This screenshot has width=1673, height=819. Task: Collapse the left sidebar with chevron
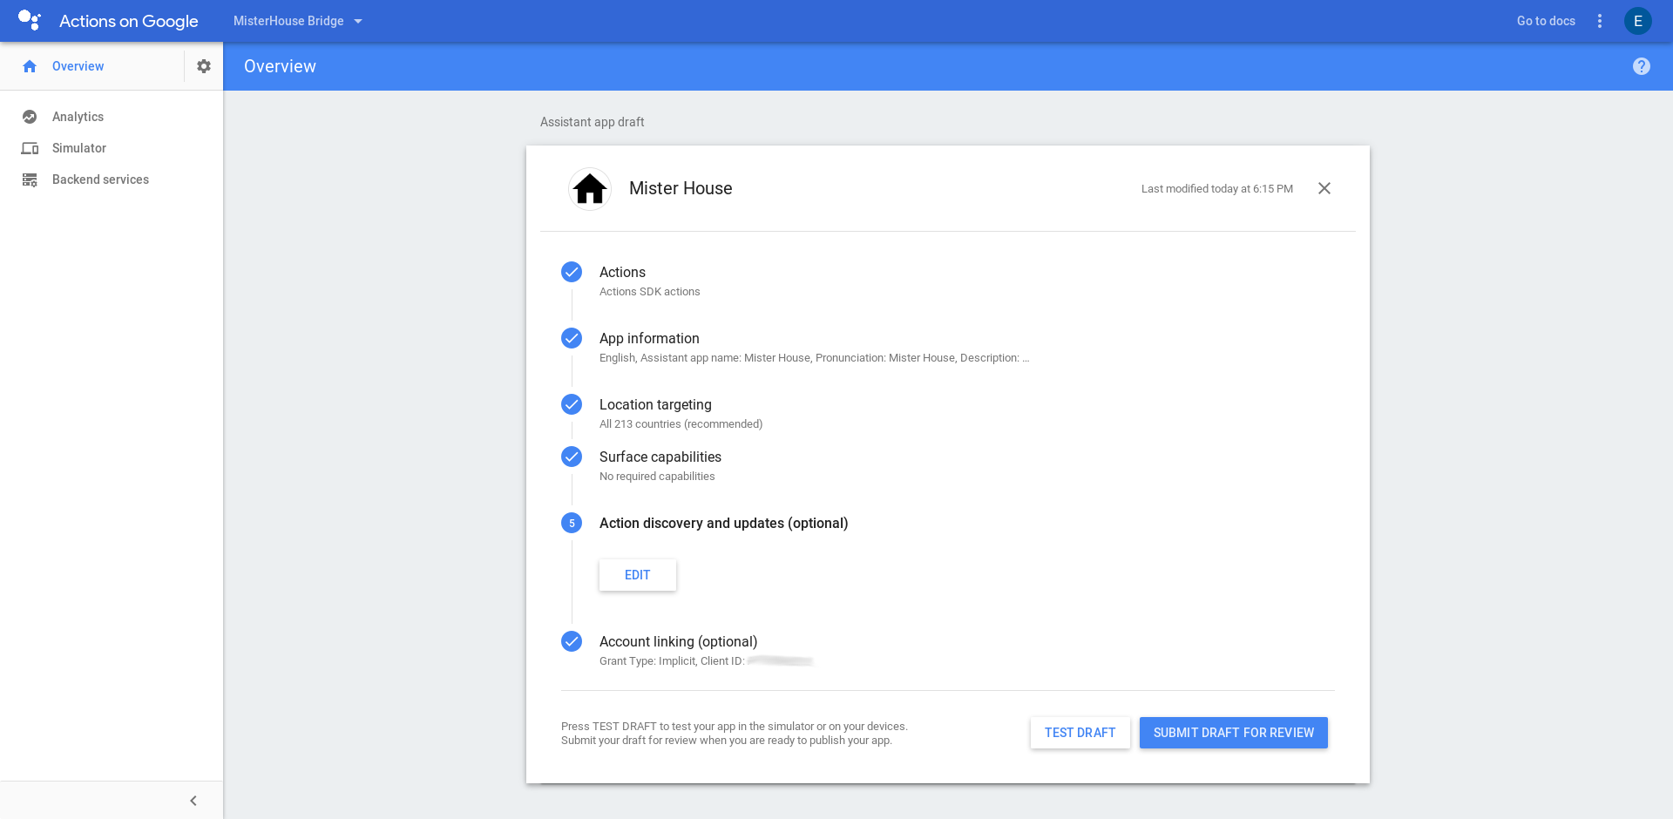pyautogui.click(x=193, y=801)
